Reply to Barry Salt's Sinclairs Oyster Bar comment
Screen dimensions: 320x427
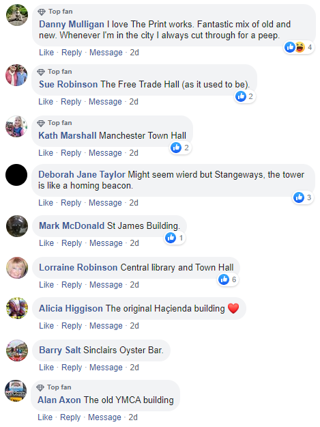point(72,368)
